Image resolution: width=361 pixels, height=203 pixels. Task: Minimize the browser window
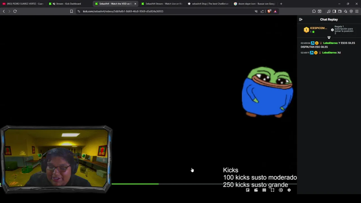pyautogui.click(x=339, y=4)
